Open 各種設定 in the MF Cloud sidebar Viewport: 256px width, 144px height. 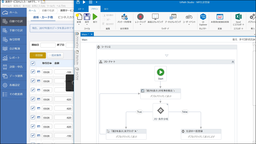[13, 85]
